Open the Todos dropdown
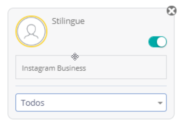 91,103
